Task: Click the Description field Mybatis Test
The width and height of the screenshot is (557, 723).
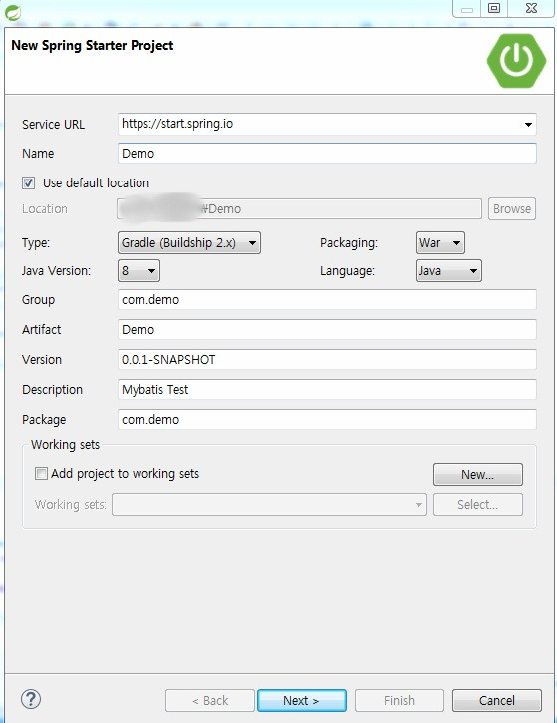Action: (327, 390)
